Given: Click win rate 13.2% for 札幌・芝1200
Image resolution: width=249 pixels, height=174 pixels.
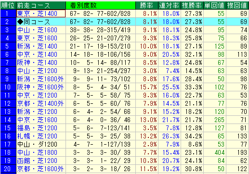Looking at the screenshot, I should click(x=148, y=136).
